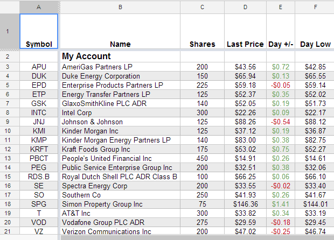
Task: Select row 2 header
Action: tap(10, 57)
